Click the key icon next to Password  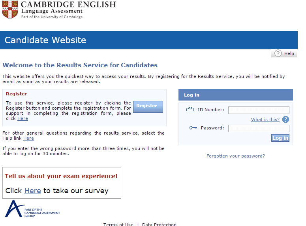pyautogui.click(x=193, y=128)
